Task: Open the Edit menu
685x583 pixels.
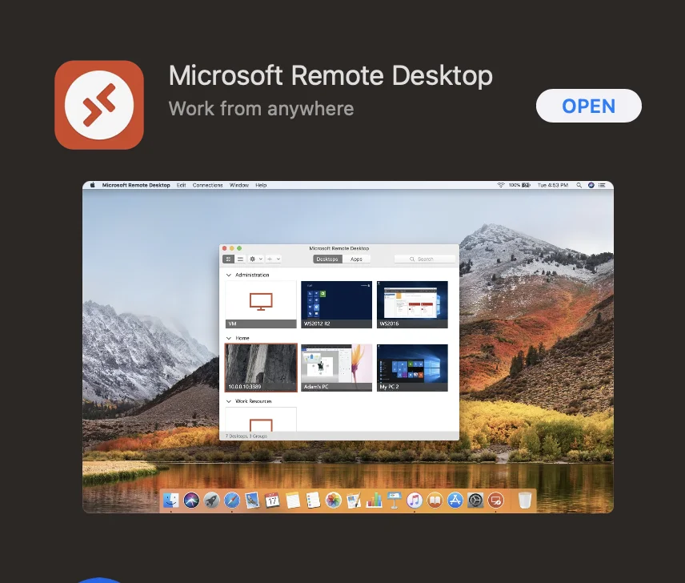Action: [x=182, y=185]
